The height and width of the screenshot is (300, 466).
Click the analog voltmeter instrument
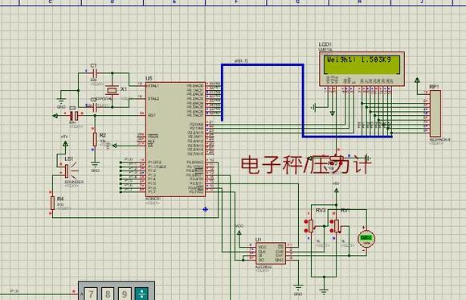point(366,239)
